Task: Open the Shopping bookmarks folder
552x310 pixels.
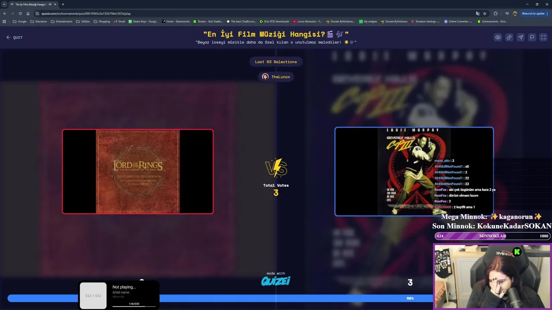Action: pyautogui.click(x=102, y=22)
